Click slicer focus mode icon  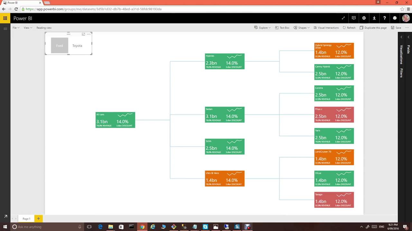click(83, 34)
